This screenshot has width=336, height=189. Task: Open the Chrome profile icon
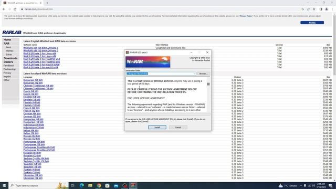coord(327,9)
